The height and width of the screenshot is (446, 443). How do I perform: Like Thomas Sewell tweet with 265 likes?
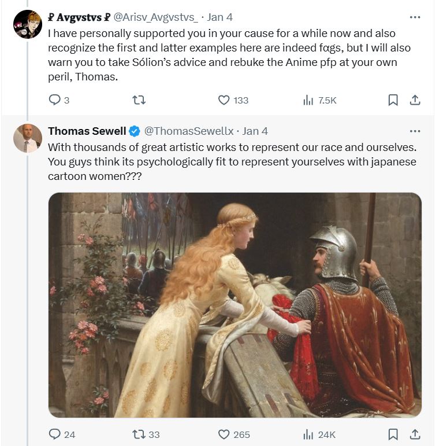click(x=224, y=434)
